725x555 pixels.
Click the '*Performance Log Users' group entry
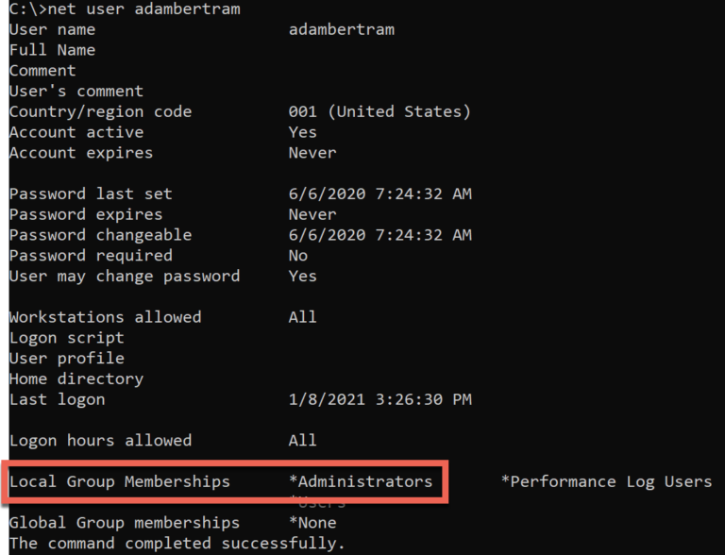[x=607, y=482]
